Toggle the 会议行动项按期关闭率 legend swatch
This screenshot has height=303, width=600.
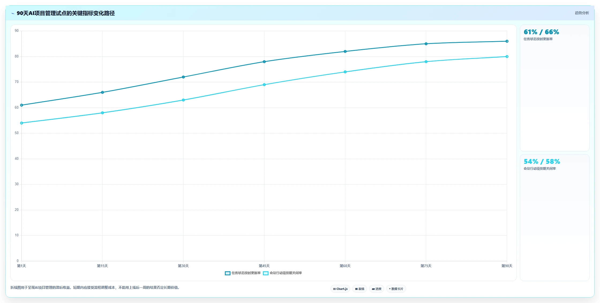coord(266,273)
